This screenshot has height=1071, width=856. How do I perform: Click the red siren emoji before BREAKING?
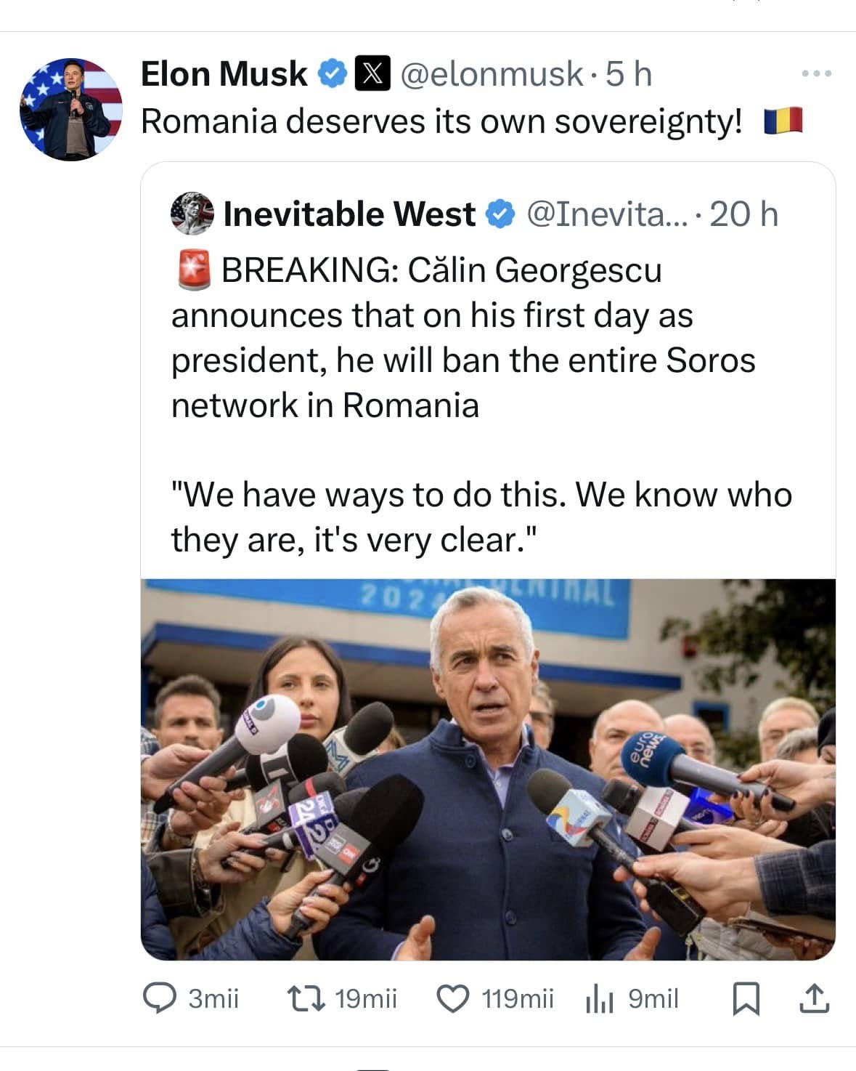[x=192, y=270]
